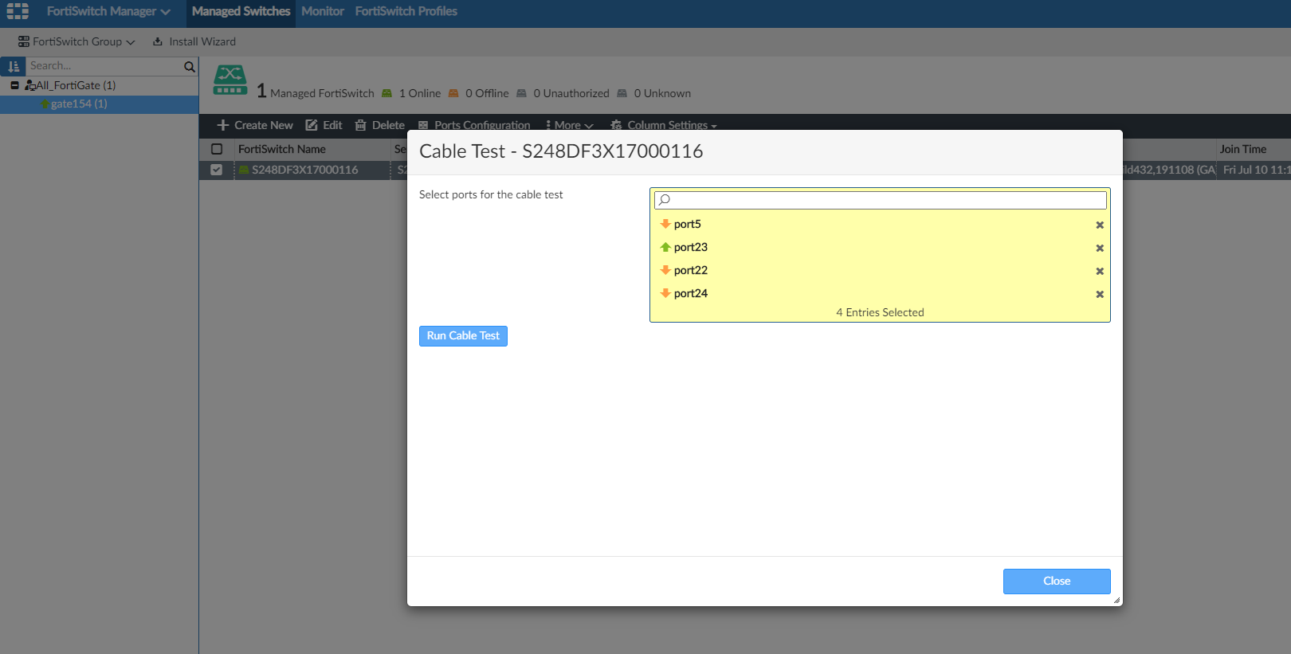Open Ports Configuration
This screenshot has height=654, width=1291.
pos(474,125)
